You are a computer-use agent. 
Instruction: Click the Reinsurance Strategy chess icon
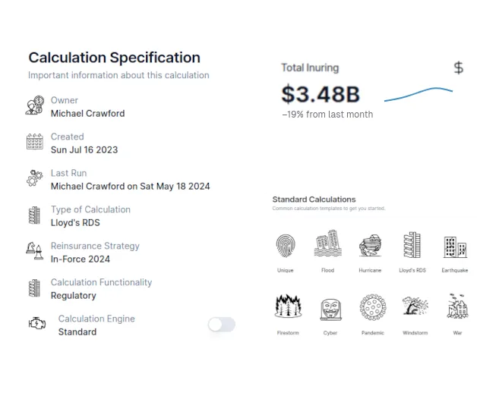[x=35, y=252]
